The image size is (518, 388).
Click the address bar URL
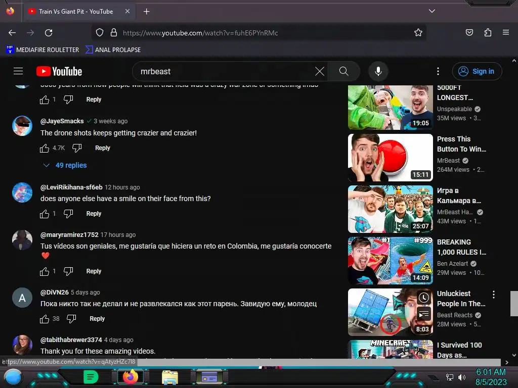coord(200,33)
